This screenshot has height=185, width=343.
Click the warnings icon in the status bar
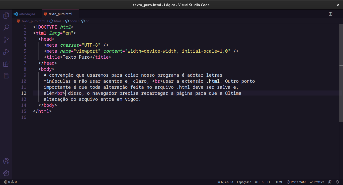coord(12,182)
